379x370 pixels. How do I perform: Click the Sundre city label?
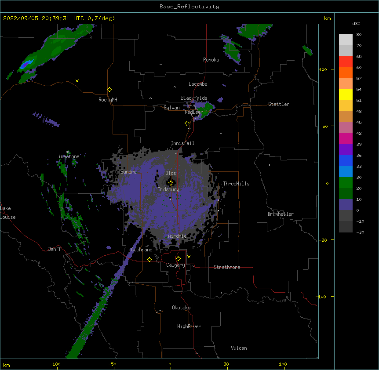(128, 172)
